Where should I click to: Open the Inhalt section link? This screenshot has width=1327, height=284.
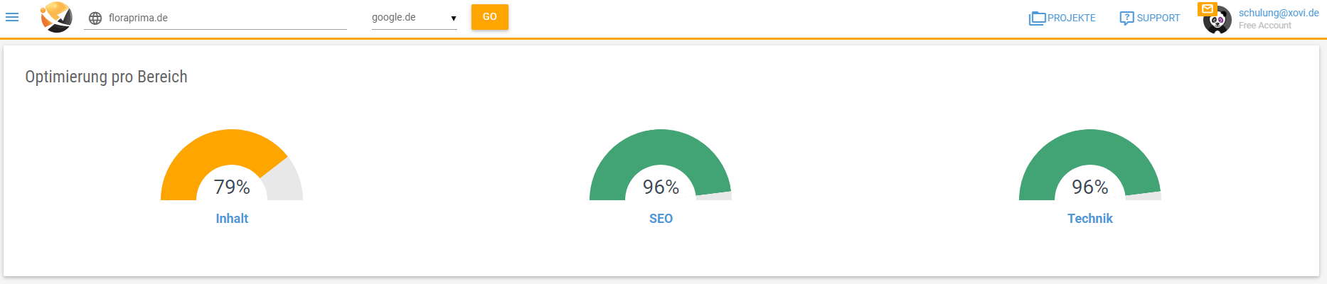[232, 219]
